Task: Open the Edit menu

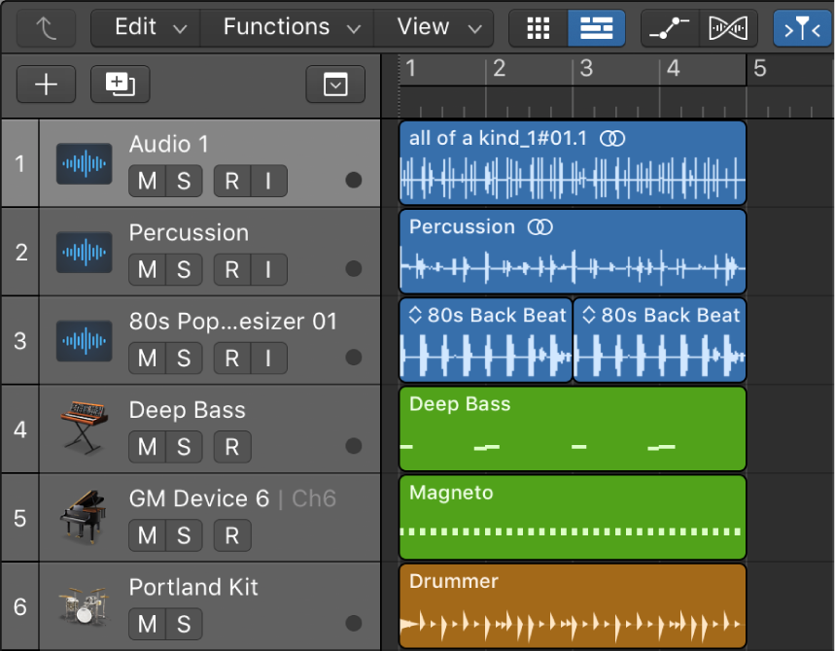Action: point(146,27)
